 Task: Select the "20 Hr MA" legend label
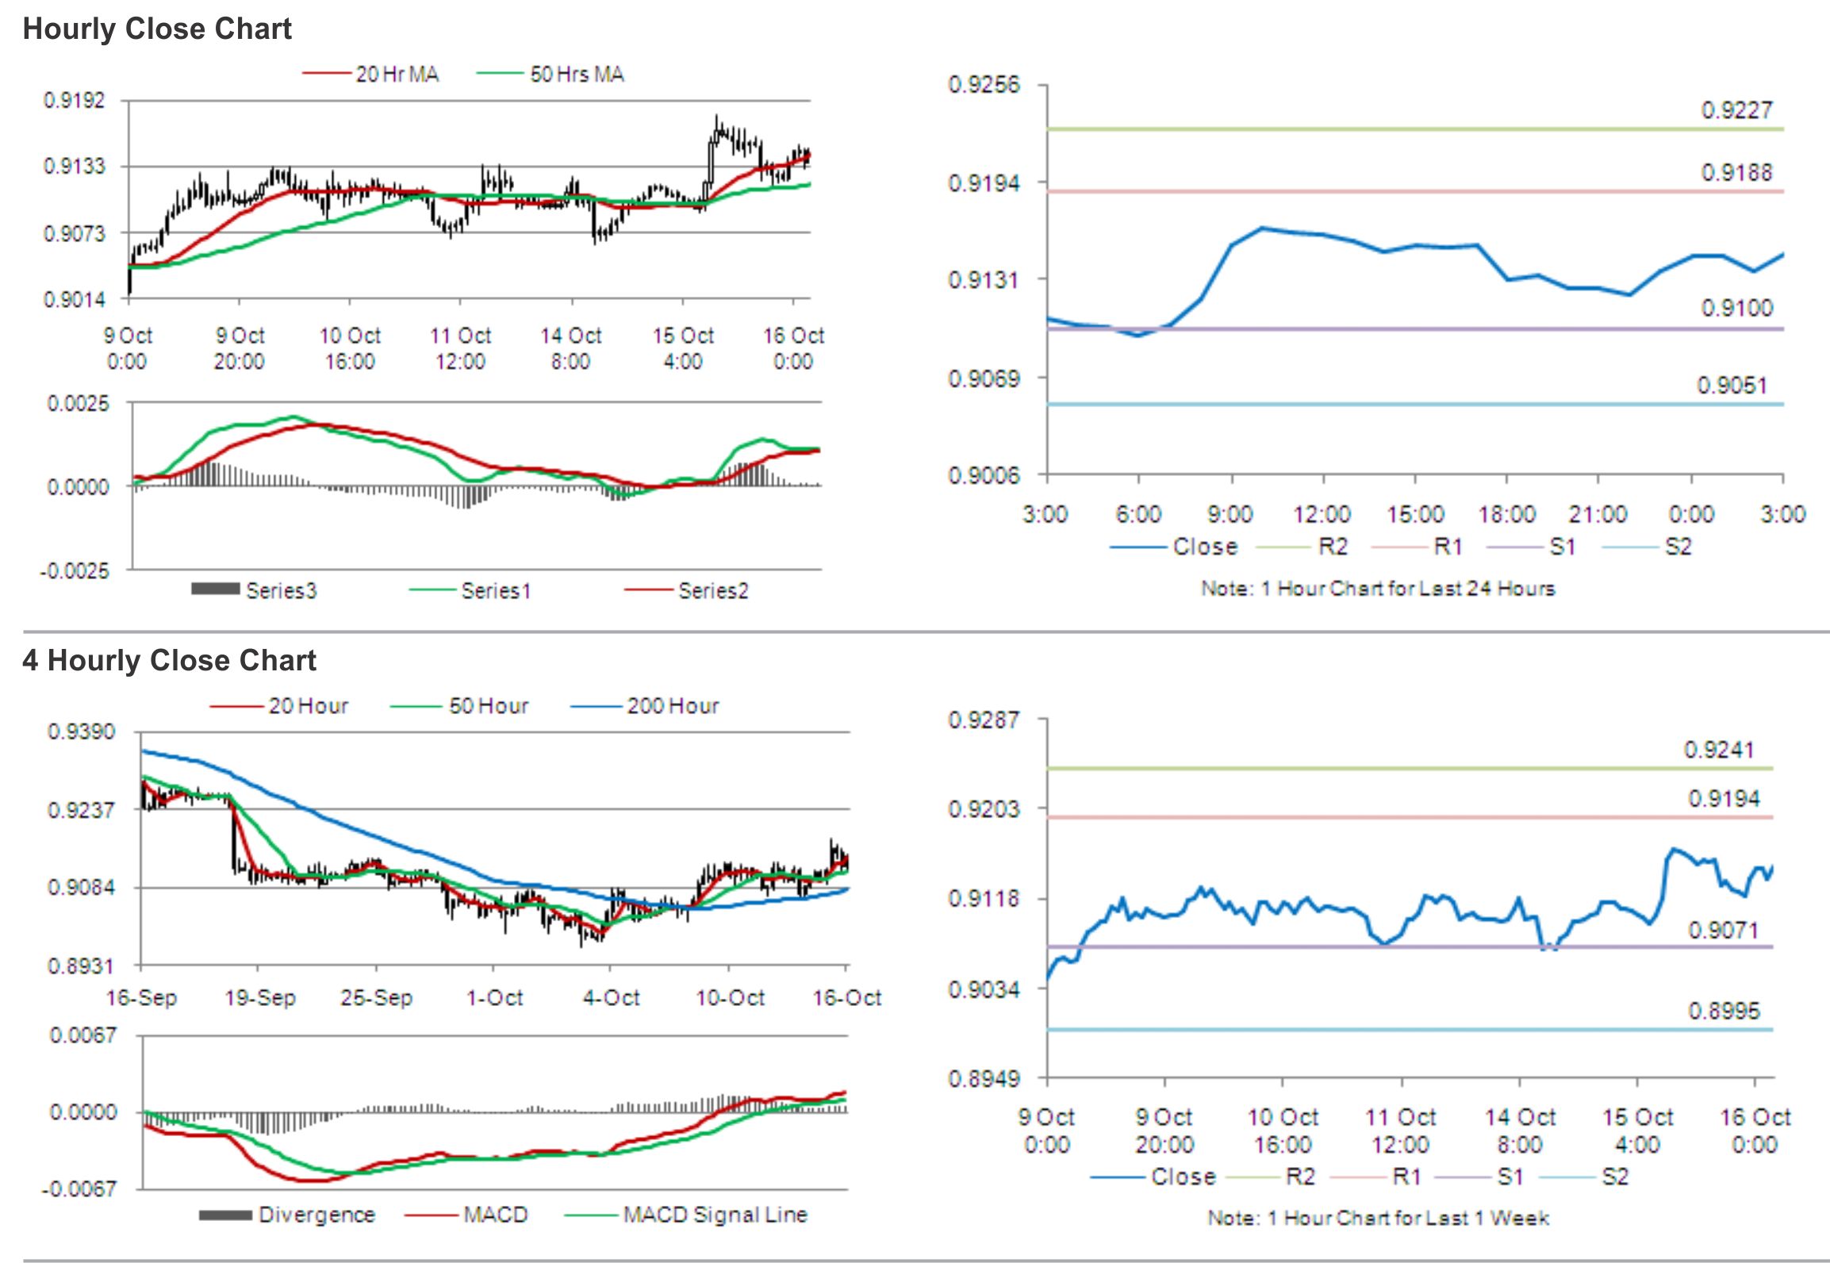[397, 75]
